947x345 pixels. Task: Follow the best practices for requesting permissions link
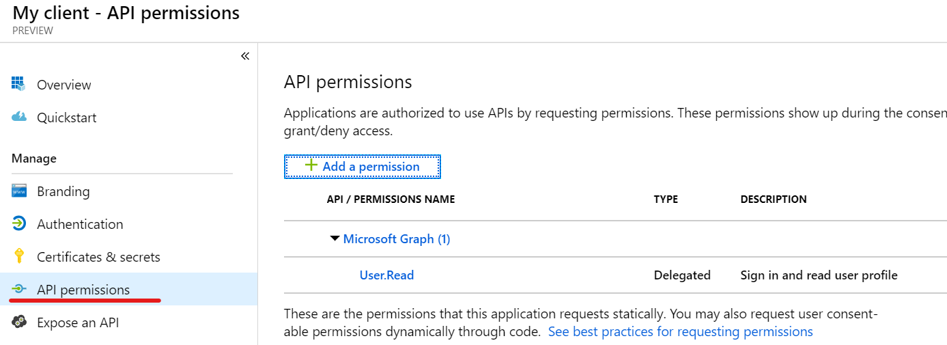click(x=681, y=332)
